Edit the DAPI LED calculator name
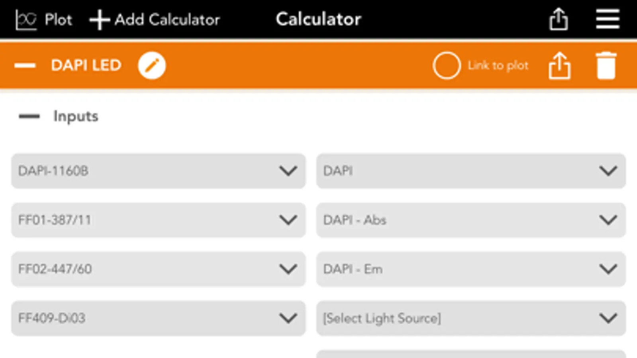 click(152, 66)
